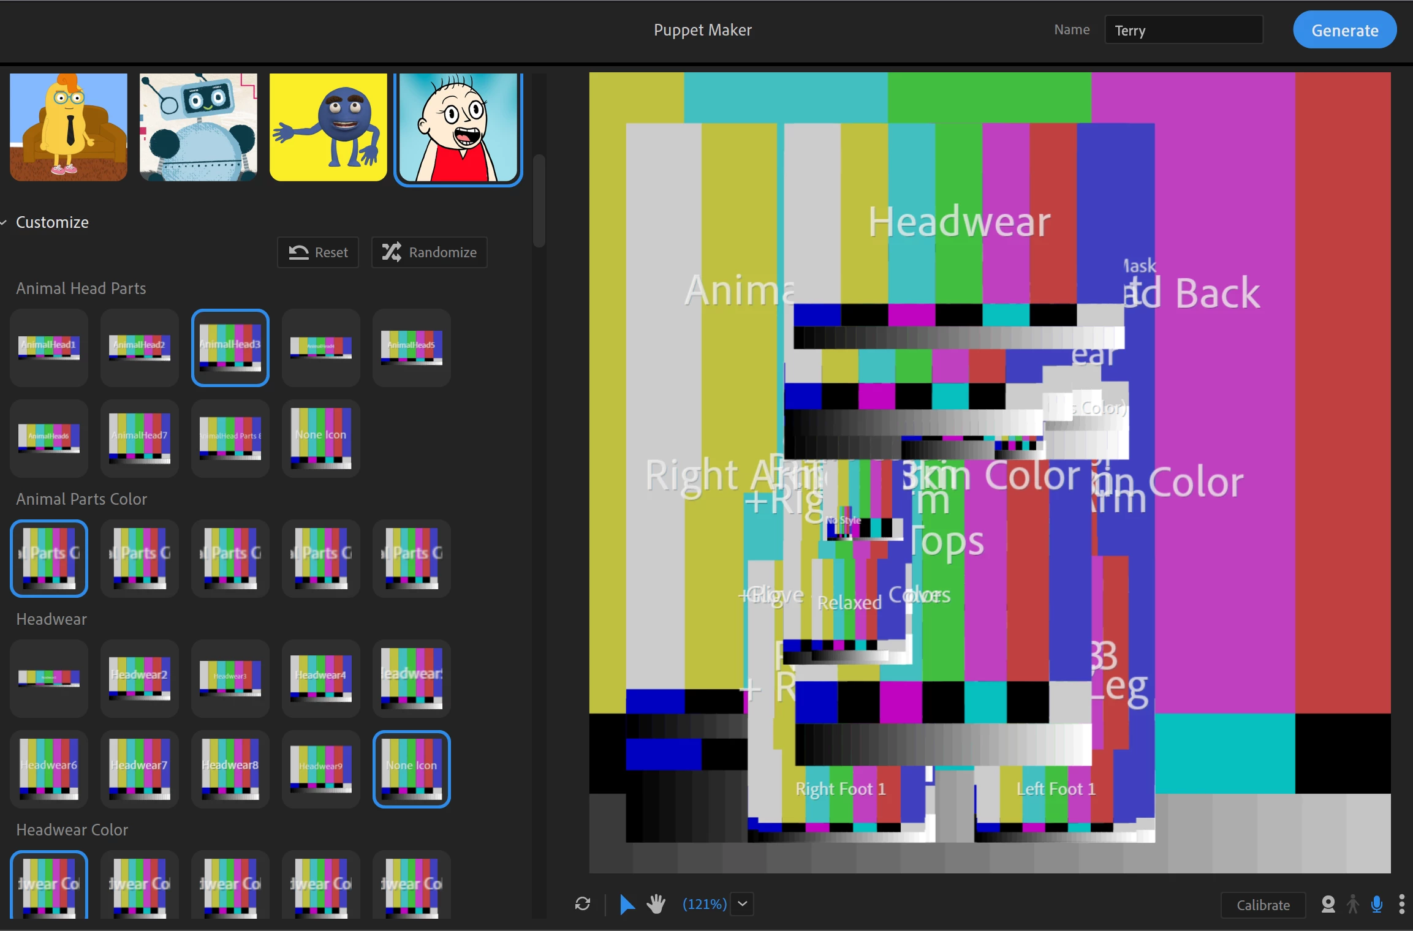Click the Name text field
The width and height of the screenshot is (1413, 931).
1183,30
